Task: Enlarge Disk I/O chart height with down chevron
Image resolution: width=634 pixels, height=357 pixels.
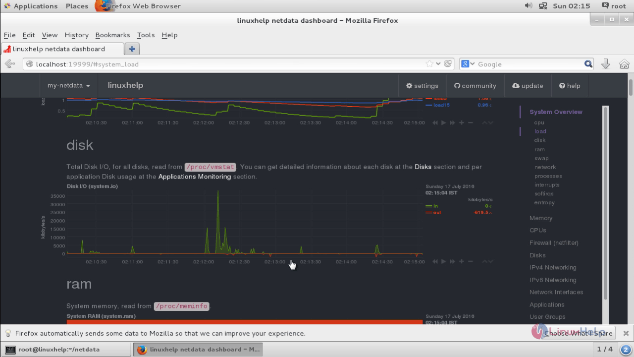Action: 490,261
